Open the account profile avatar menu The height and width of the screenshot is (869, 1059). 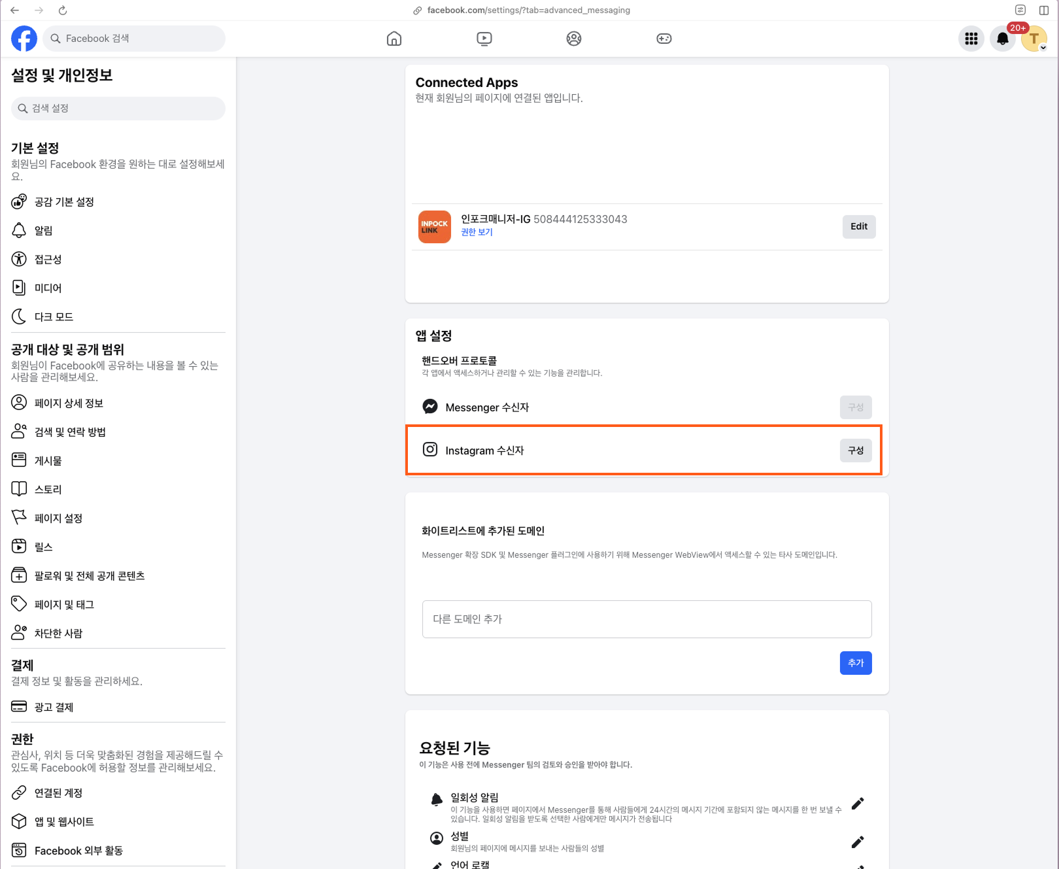tap(1034, 39)
